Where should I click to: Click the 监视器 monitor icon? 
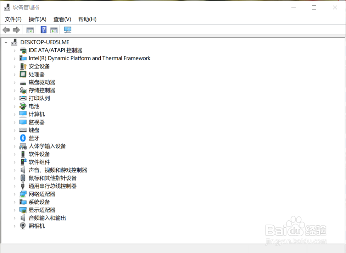coord(23,122)
